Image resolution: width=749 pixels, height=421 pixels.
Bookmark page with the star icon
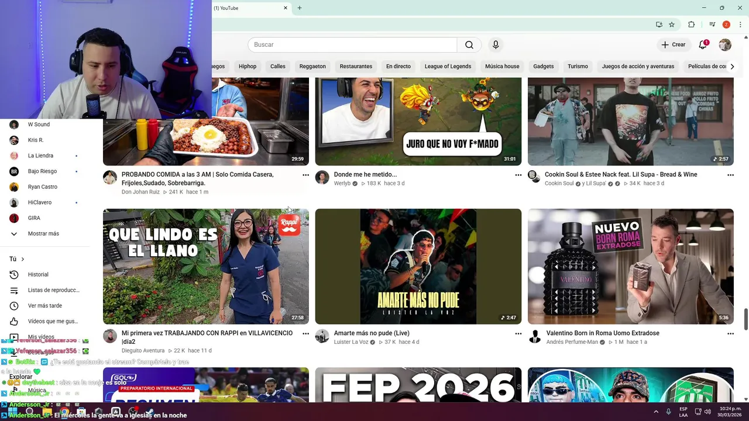[x=672, y=25]
